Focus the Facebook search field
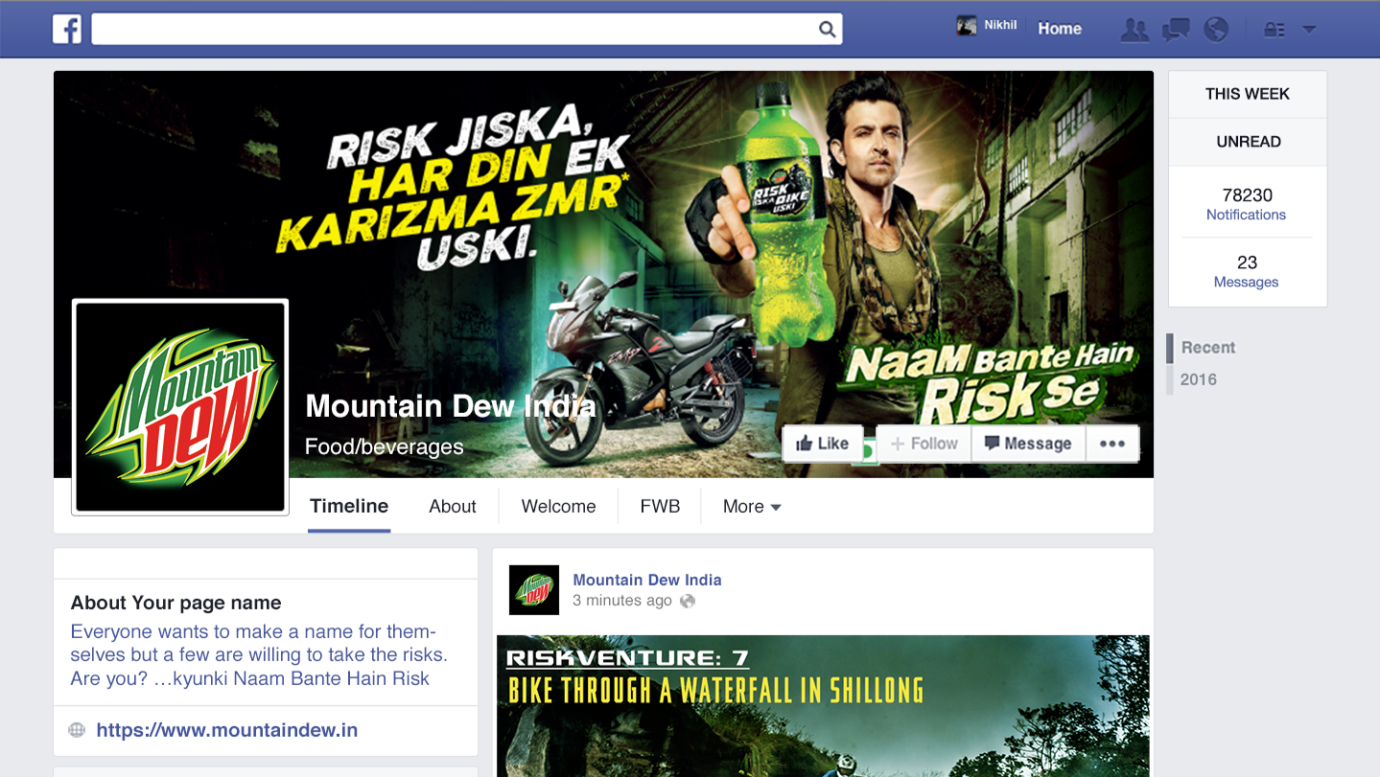Viewport: 1380px width, 777px height. (467, 29)
